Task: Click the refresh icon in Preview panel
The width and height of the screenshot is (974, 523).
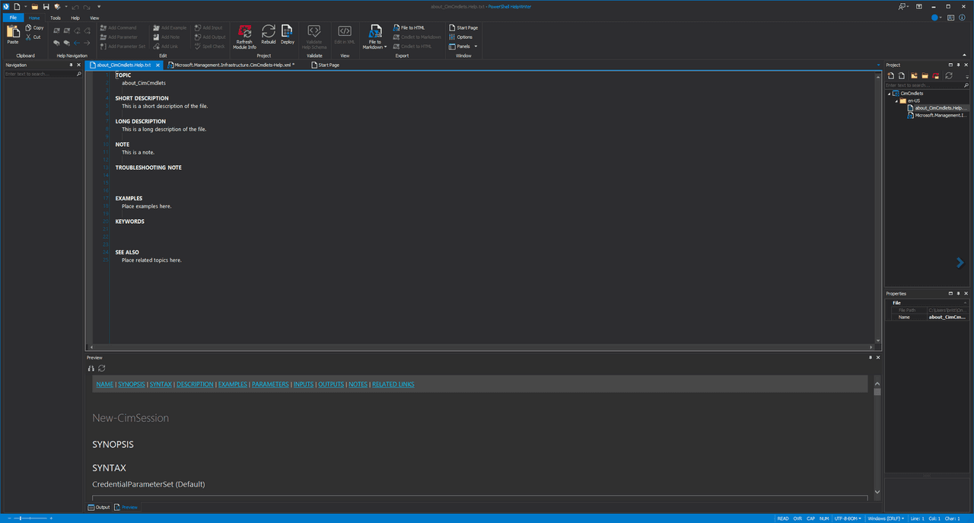Action: (101, 368)
